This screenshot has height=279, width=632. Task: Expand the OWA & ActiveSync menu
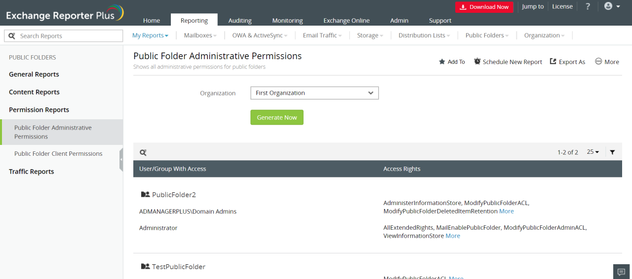click(260, 35)
